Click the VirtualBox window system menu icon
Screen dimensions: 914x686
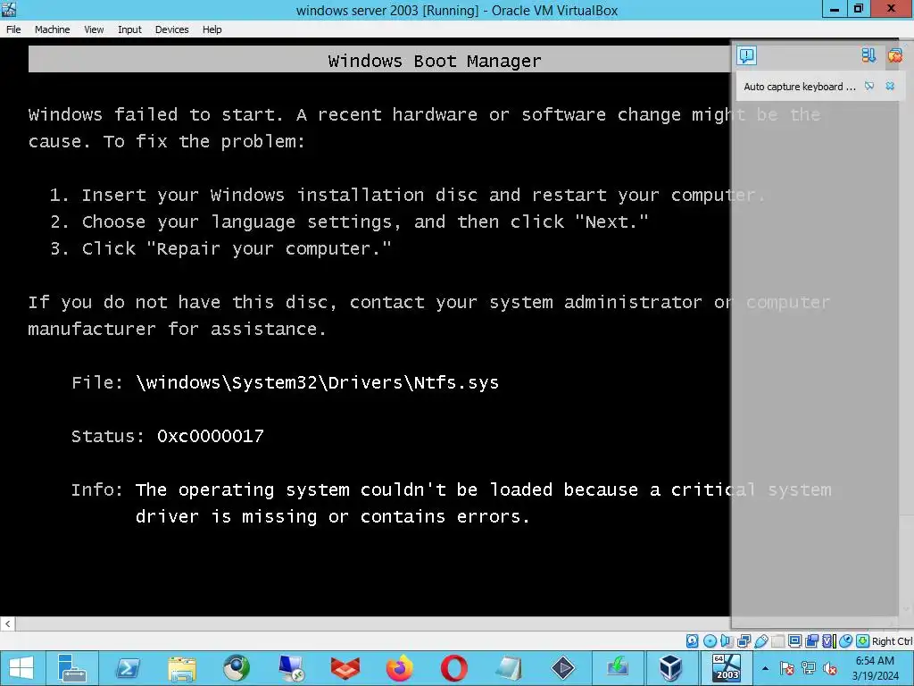click(9, 9)
